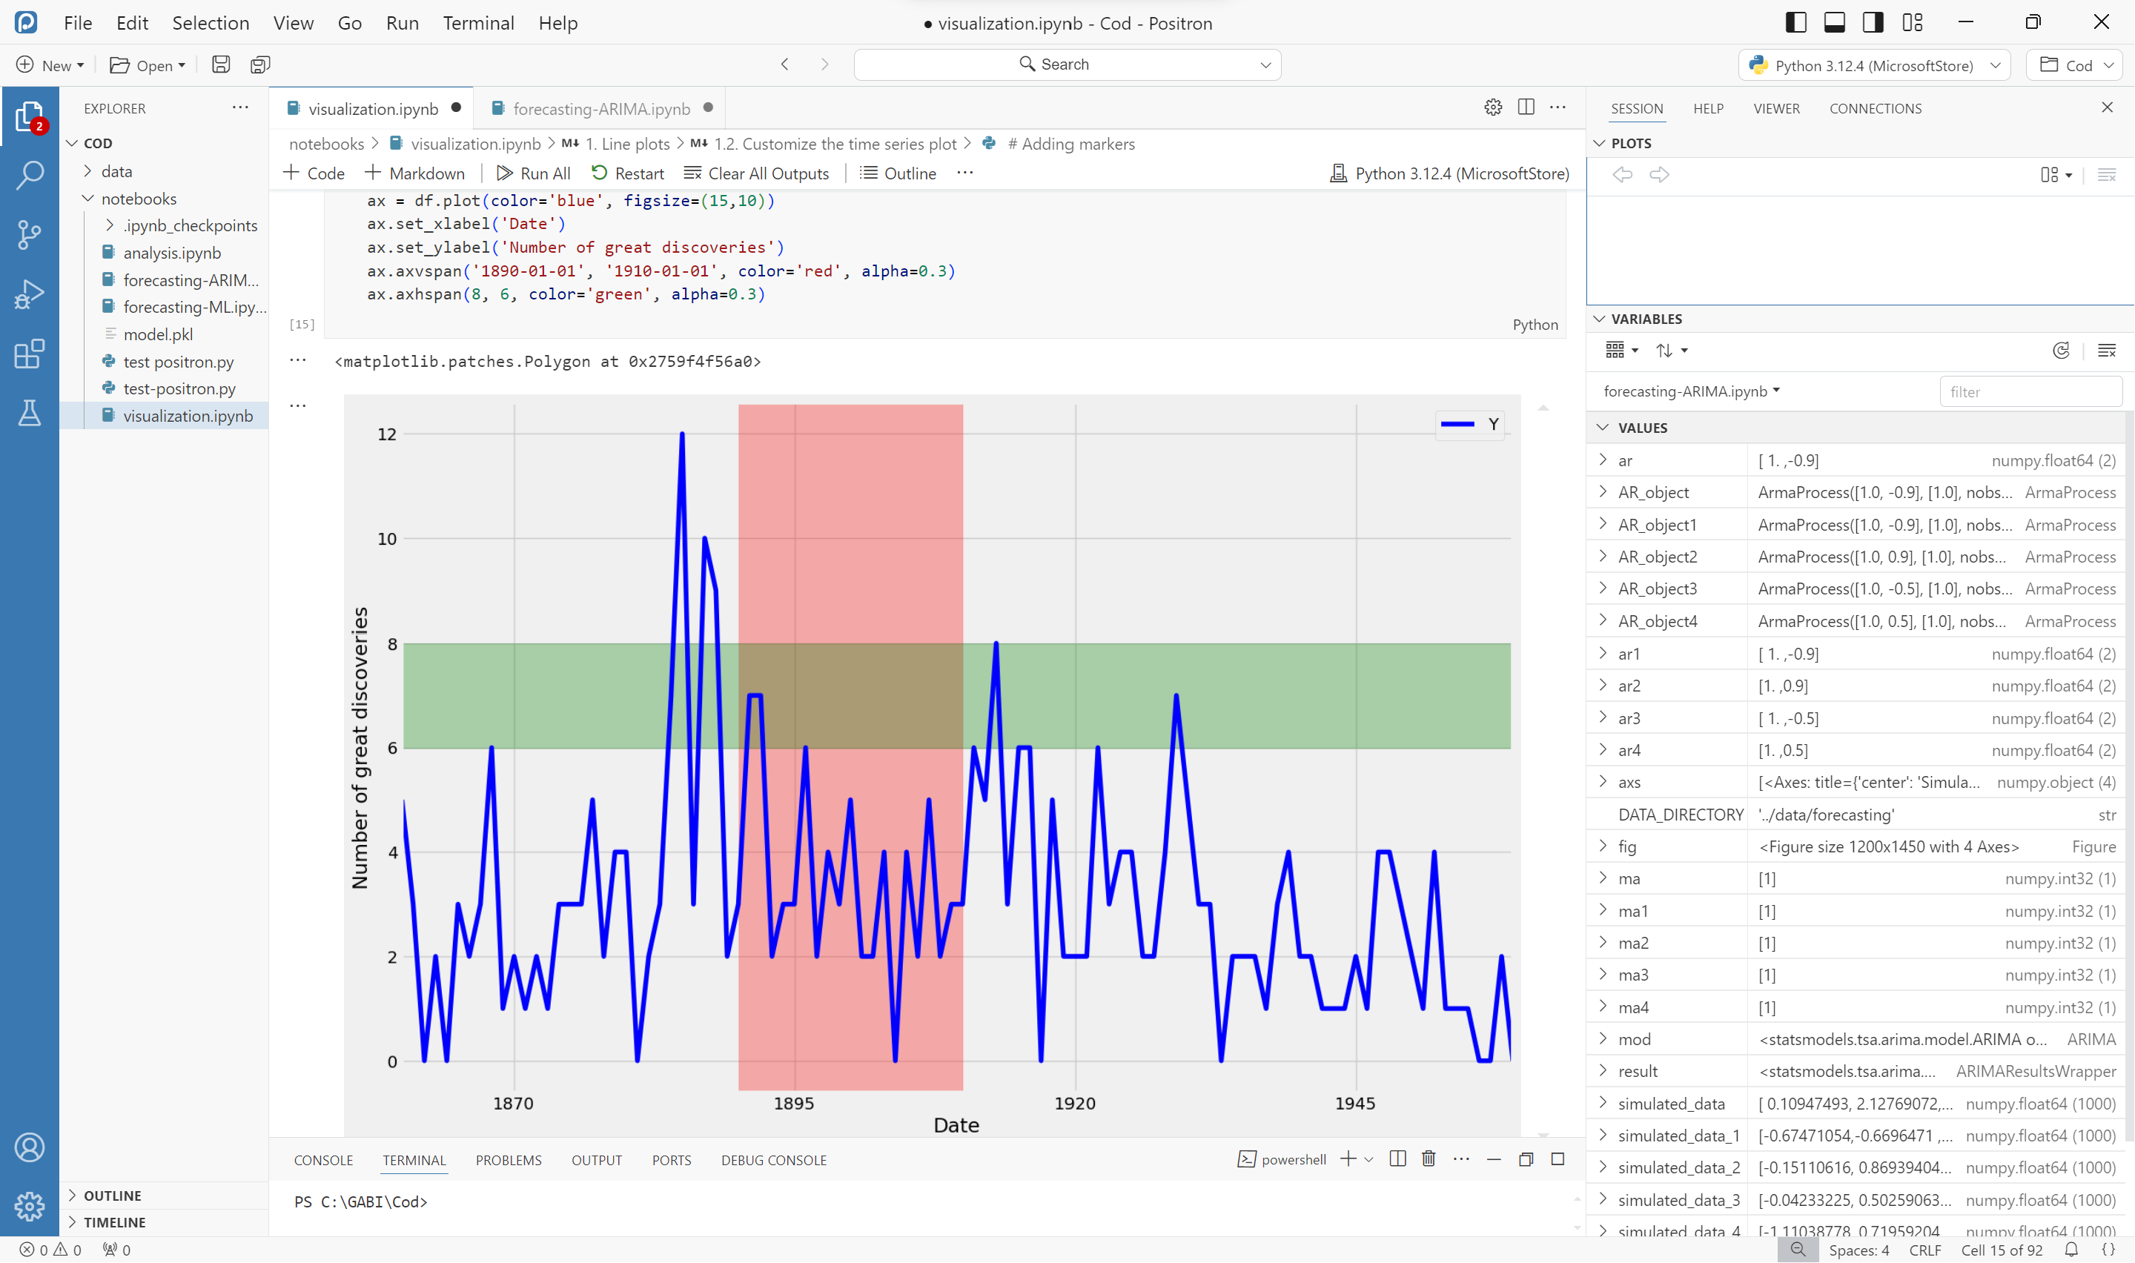
Task: Open Extensions view in activity bar
Action: click(x=30, y=354)
